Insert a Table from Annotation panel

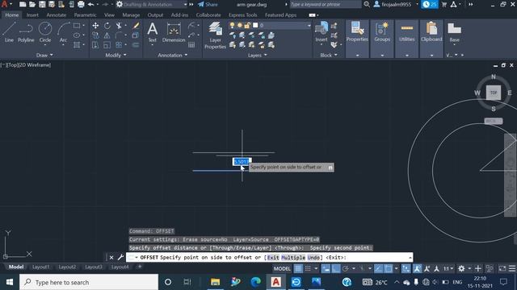tap(191, 45)
